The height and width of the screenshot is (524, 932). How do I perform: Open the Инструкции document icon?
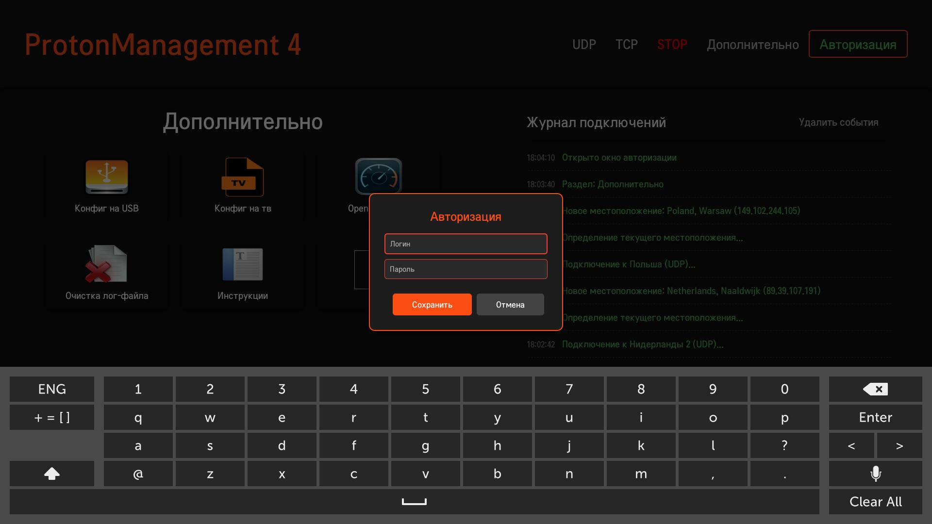click(243, 264)
